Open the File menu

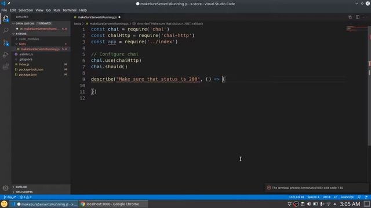click(x=4, y=10)
